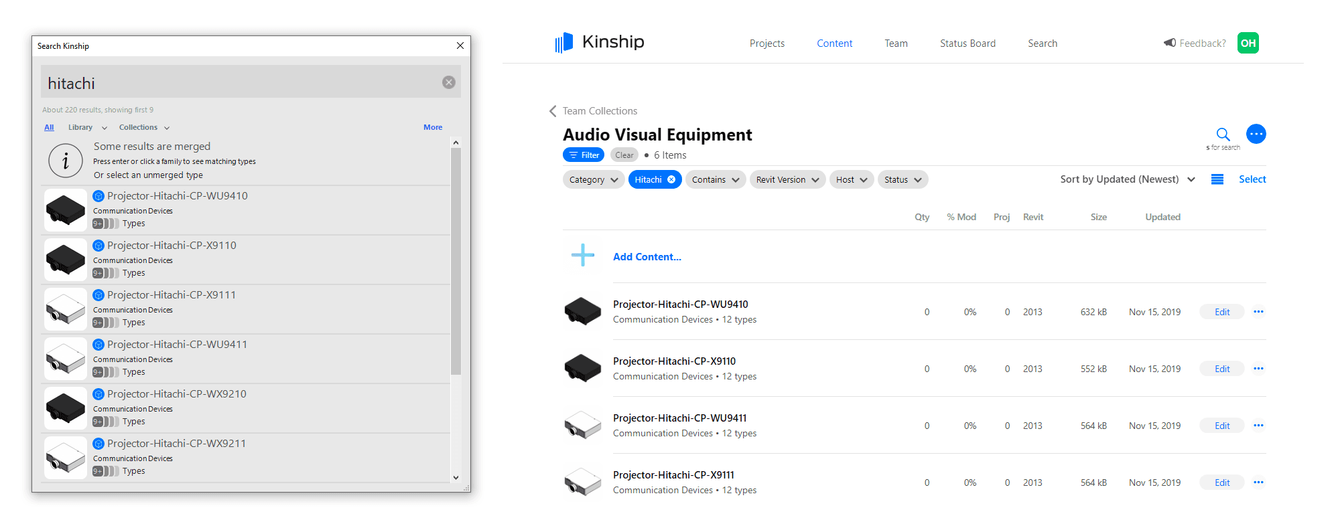
Task: Remove the Hitachi filter chip X
Action: click(x=671, y=179)
